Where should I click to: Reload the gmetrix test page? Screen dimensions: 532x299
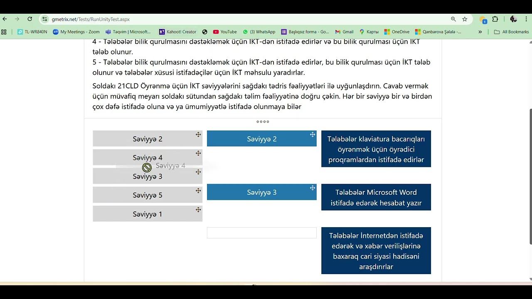coord(30,19)
